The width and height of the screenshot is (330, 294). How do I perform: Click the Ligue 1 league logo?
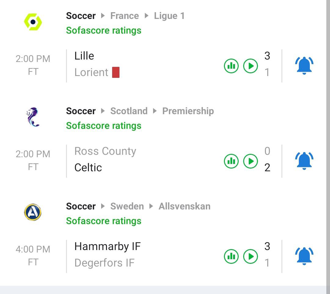click(33, 22)
